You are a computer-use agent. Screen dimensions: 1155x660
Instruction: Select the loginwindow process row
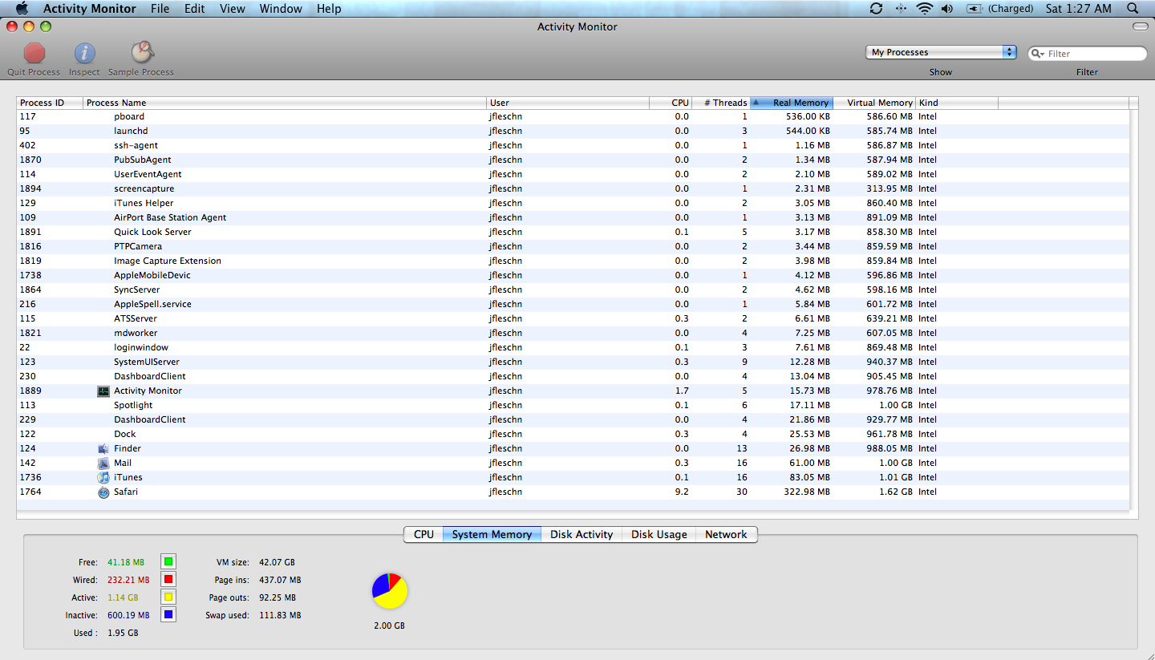coord(573,348)
